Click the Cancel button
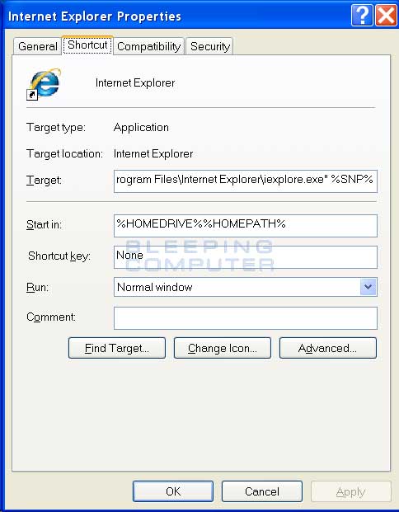Viewport: 399px width, 512px height. coord(262,491)
